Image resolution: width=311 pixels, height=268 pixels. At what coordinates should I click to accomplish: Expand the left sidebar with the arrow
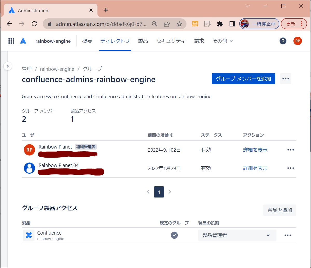coord(8,66)
